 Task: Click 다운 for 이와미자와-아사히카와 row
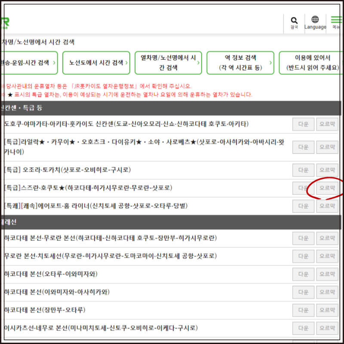(303, 292)
